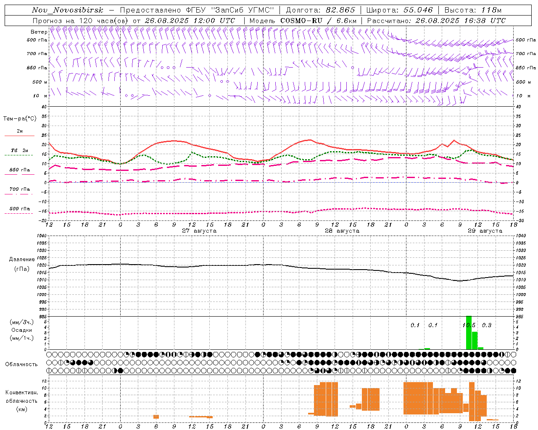
Task: Select the (гПа) unit under Давление
Action: click(22, 269)
